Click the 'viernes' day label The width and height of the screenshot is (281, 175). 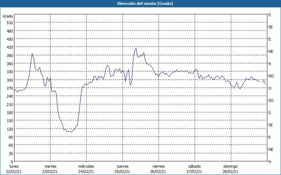[158, 167]
